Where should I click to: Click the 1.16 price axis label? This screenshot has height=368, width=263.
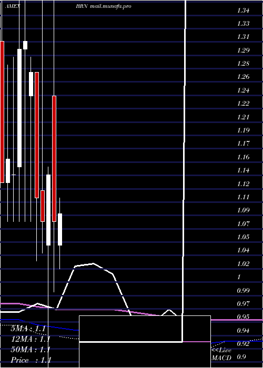(x=243, y=157)
